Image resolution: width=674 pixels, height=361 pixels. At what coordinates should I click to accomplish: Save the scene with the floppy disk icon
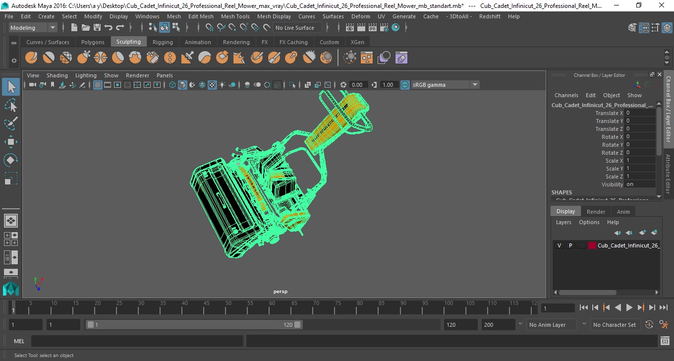(x=97, y=28)
